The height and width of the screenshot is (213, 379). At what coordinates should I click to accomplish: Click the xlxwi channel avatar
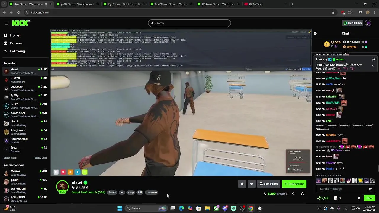(62, 187)
